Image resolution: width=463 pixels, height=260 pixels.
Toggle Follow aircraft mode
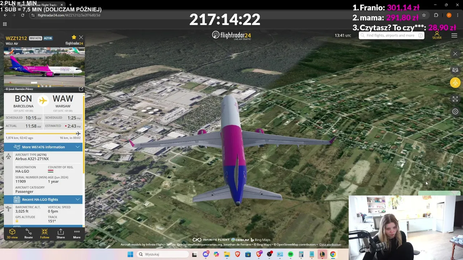[44, 234]
